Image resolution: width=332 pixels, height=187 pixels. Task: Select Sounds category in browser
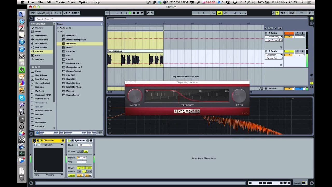[x=39, y=28]
